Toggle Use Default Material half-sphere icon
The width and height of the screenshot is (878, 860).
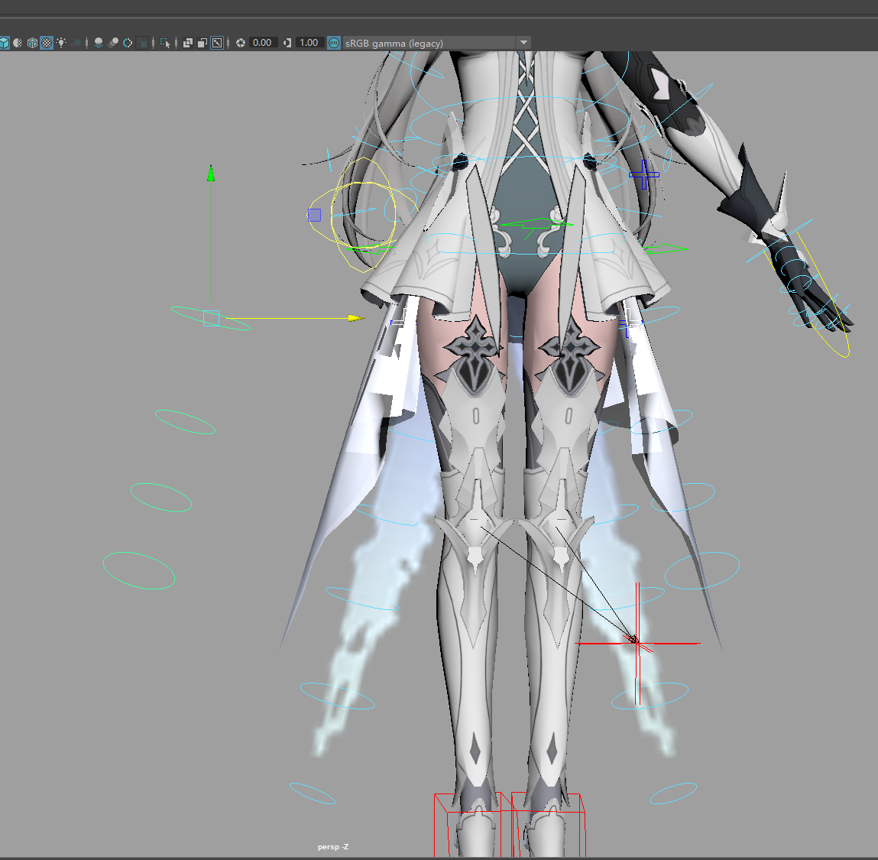point(18,43)
